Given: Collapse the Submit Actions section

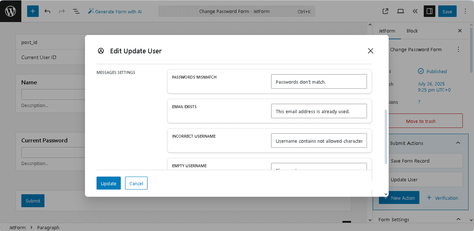Looking at the screenshot, I should [458, 143].
